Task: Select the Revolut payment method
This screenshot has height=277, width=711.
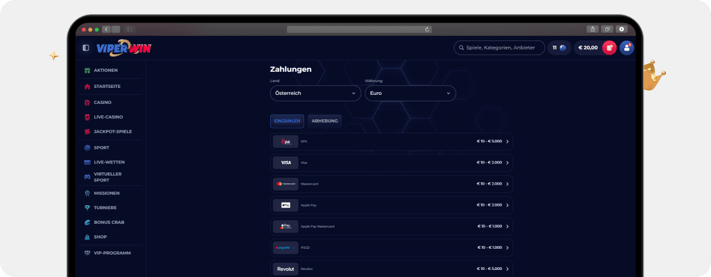Action: tap(391, 269)
